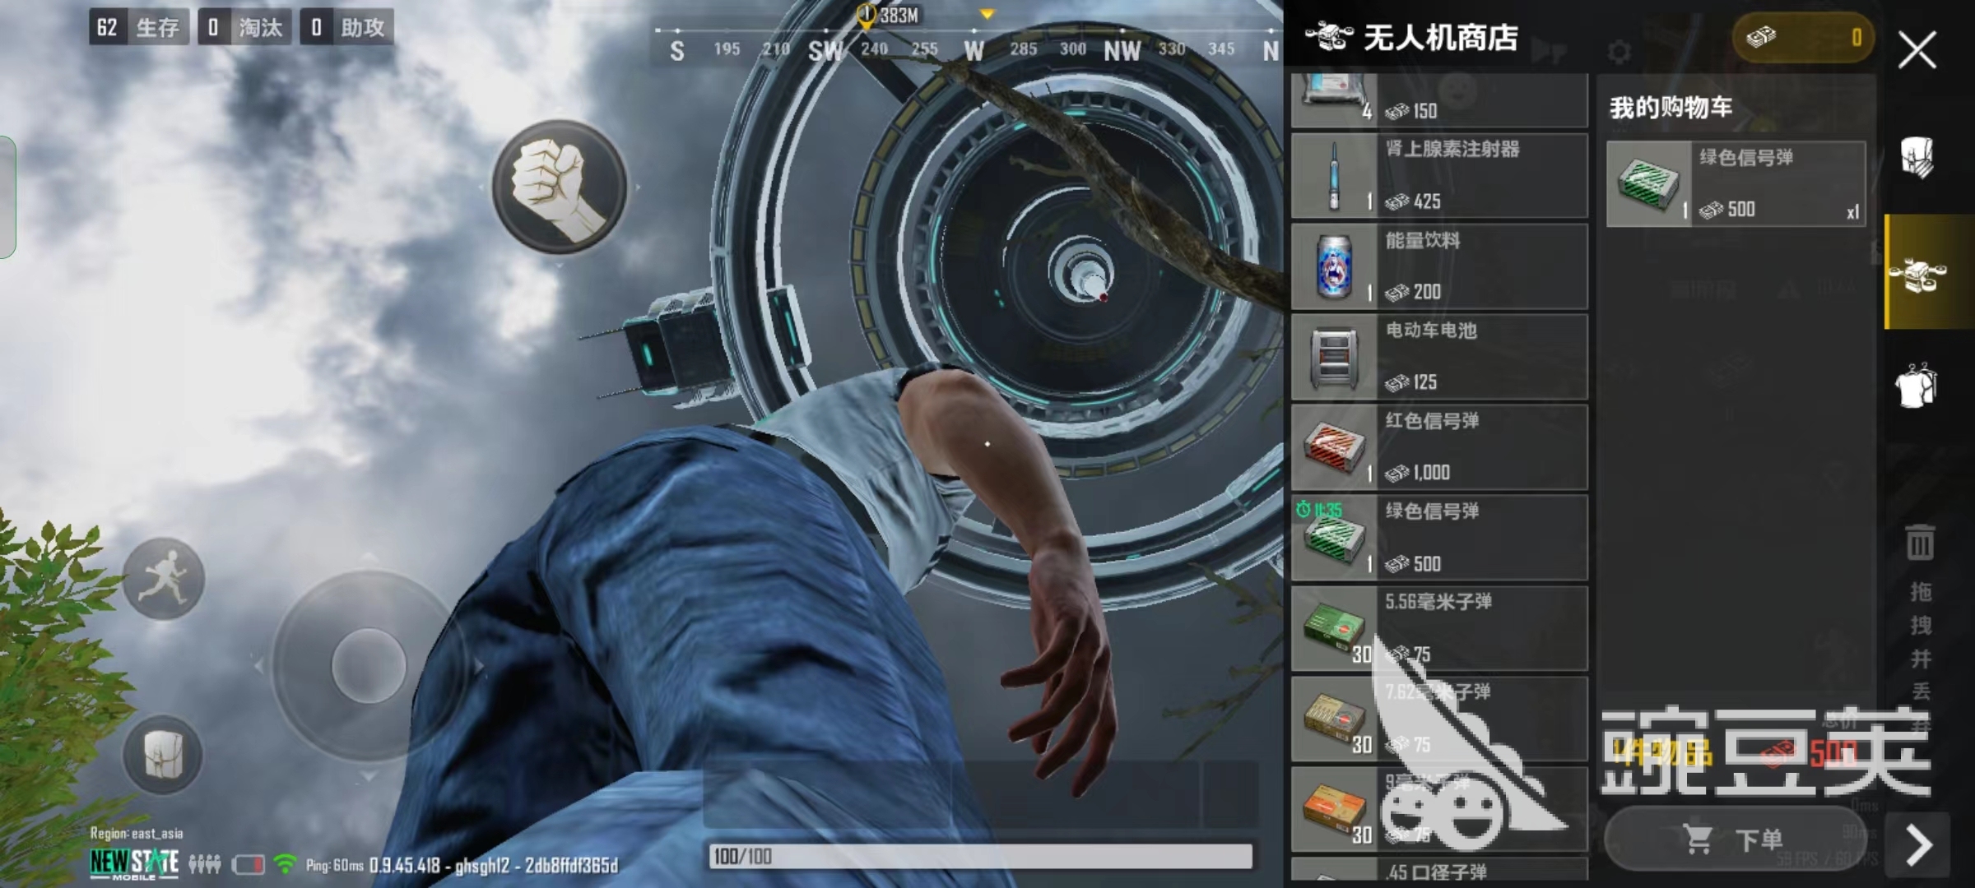Click the currency balance display
1975x888 pixels.
pyautogui.click(x=1802, y=37)
